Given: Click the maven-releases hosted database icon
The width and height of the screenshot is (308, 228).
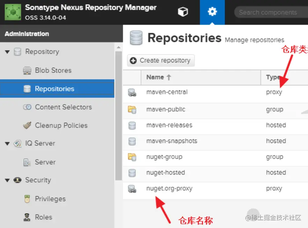Looking at the screenshot, I should (132, 126).
